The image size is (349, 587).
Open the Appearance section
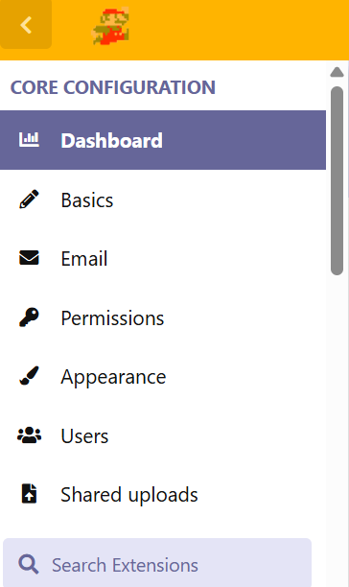(163, 376)
